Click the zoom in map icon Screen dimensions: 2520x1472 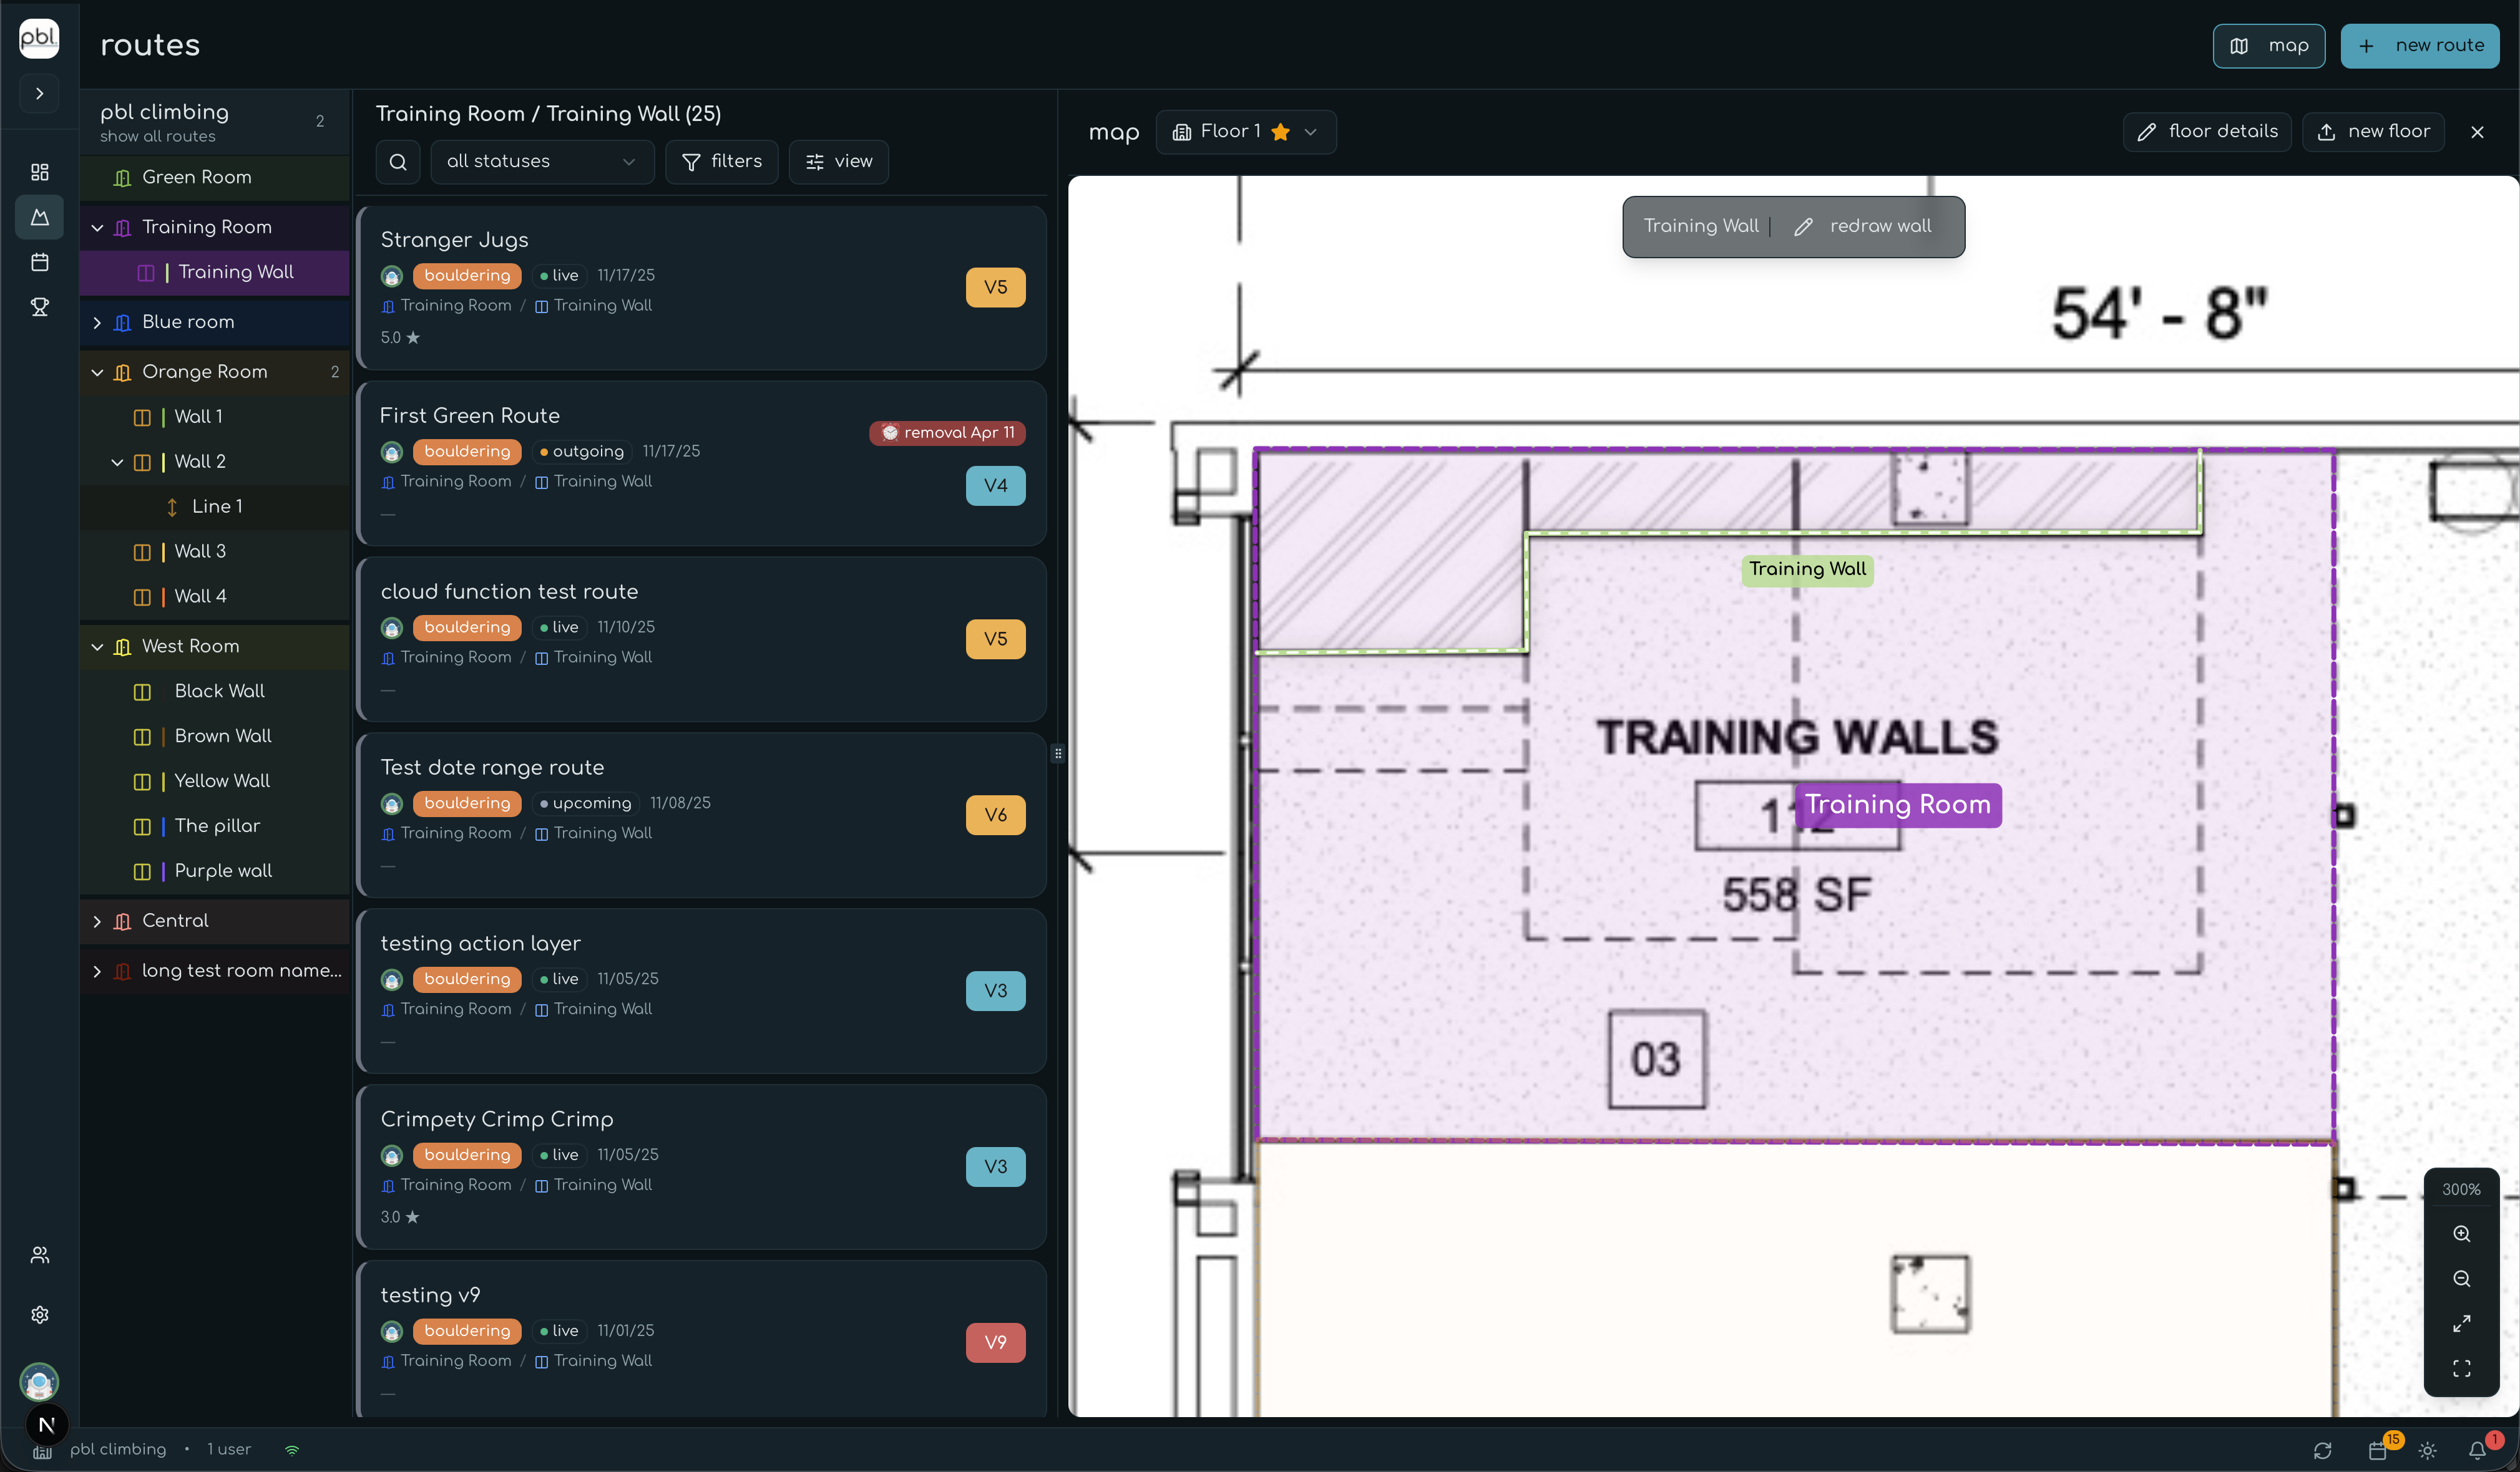tap(2461, 1234)
